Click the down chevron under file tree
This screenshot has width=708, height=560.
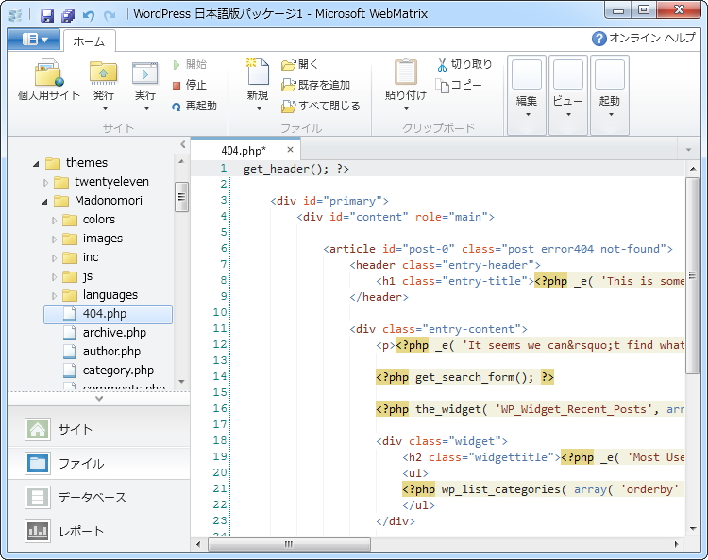99,399
